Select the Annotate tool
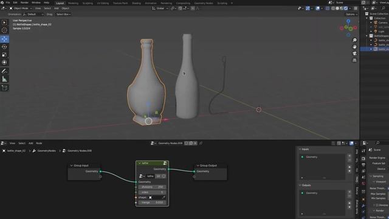Viewport: 389px width, 219px height. pos(4,71)
